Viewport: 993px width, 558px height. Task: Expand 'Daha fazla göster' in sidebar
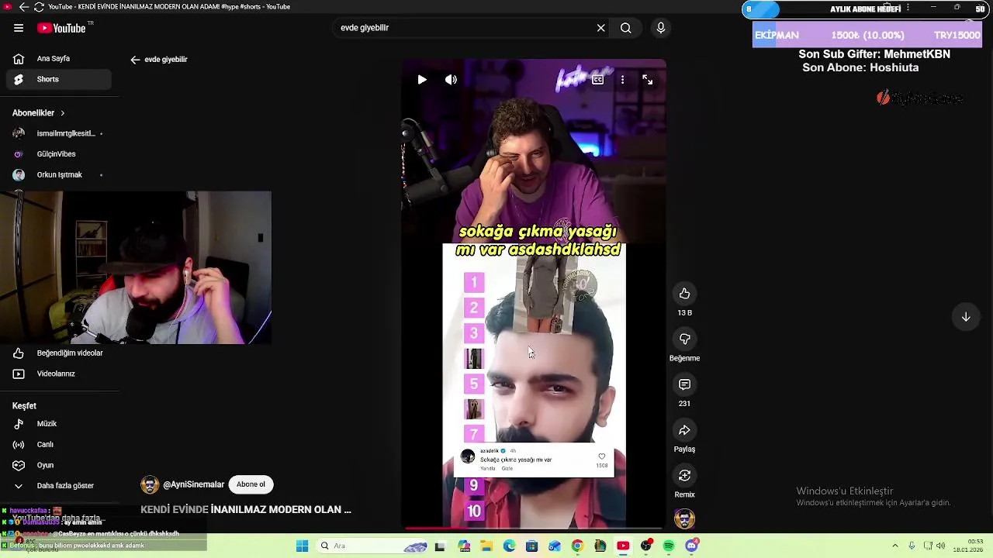point(59,486)
